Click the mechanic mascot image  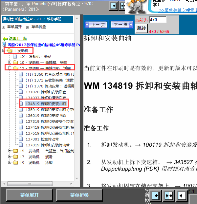136,7
